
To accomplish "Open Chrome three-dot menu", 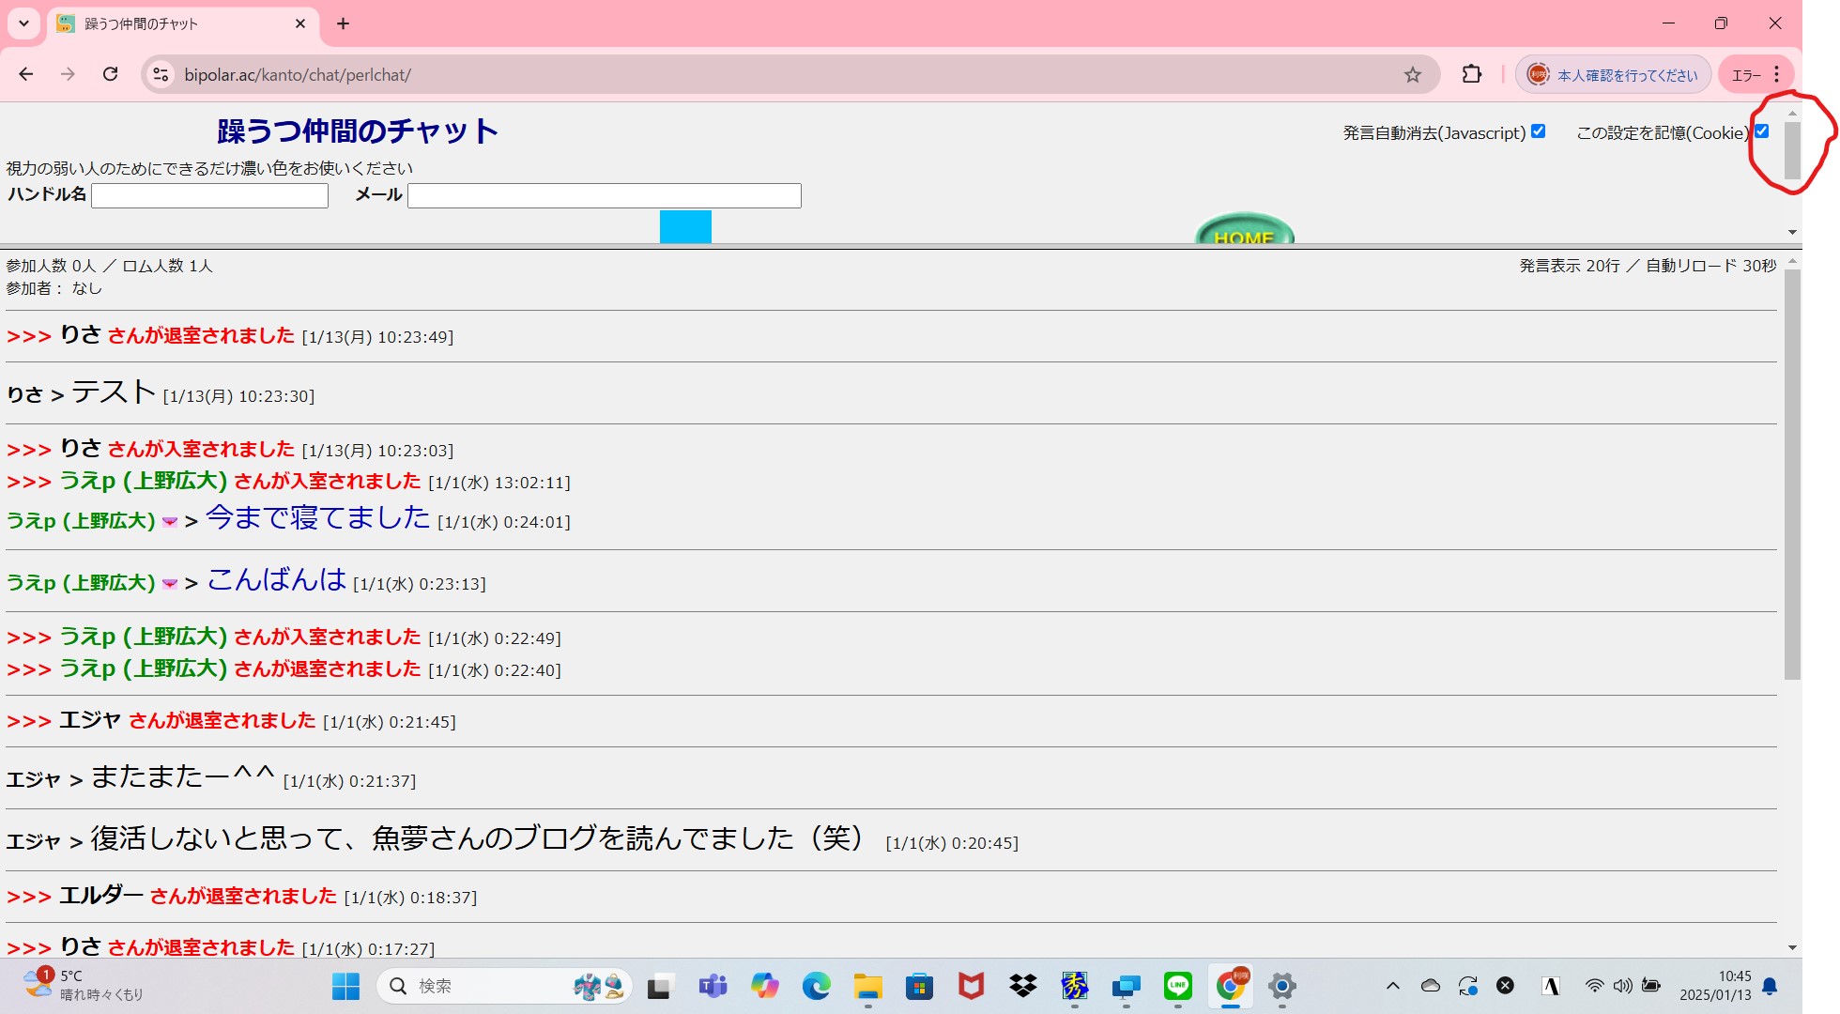I will (1776, 74).
